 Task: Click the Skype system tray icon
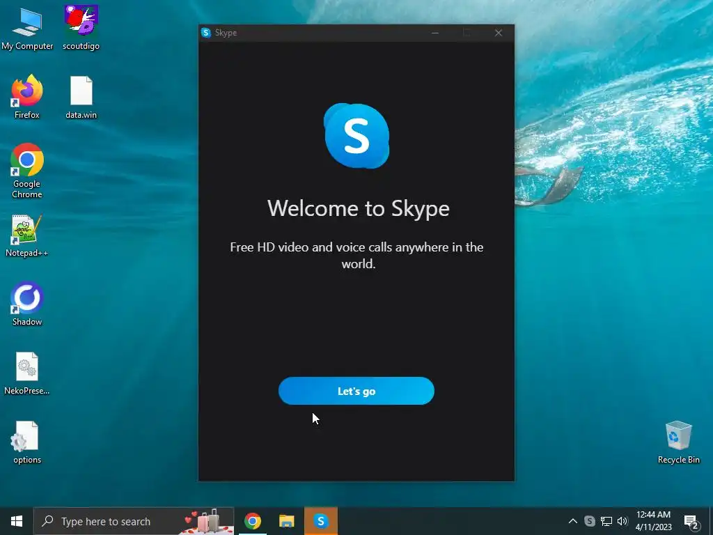(589, 521)
